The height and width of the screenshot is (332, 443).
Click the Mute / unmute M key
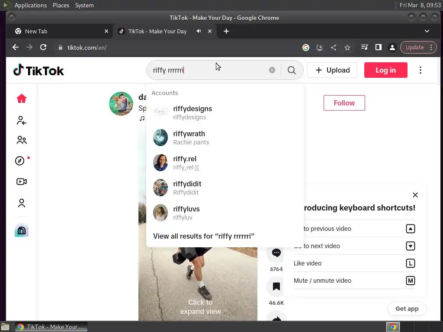[410, 281]
